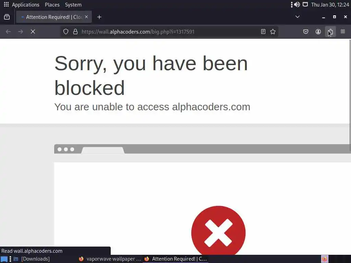Switch to vaporwave wallpaper taskbar window

(110, 259)
